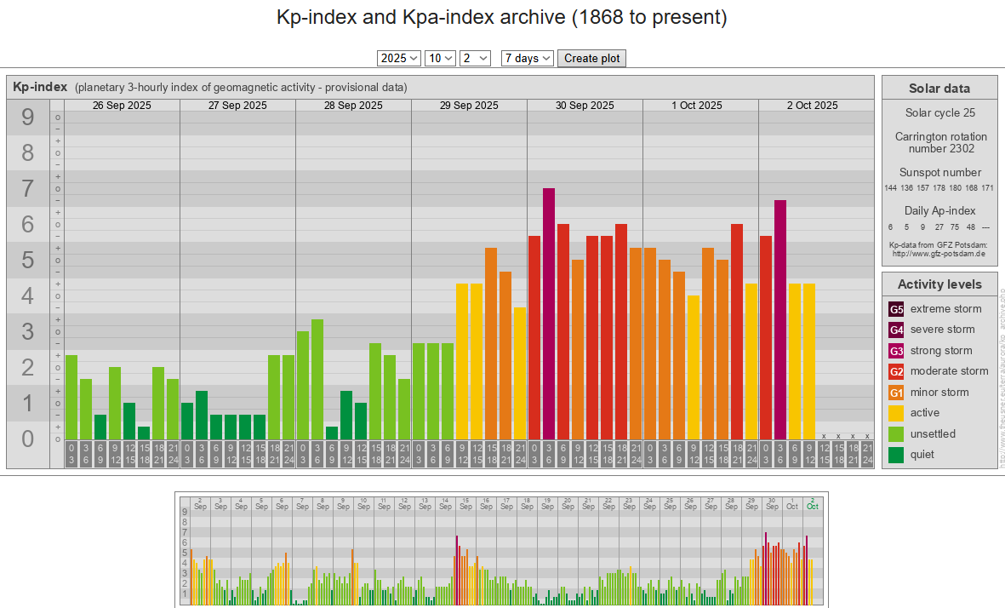The width and height of the screenshot is (1005, 608).
Task: Click the G1 minor storm badge
Action: (896, 393)
